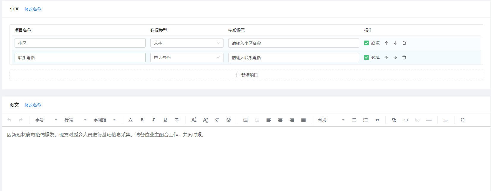Center align text
The height and width of the screenshot is (191, 491).
[x=280, y=120]
